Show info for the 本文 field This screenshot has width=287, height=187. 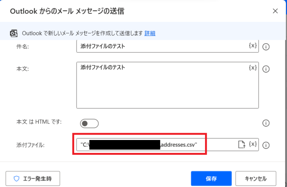[x=266, y=69]
